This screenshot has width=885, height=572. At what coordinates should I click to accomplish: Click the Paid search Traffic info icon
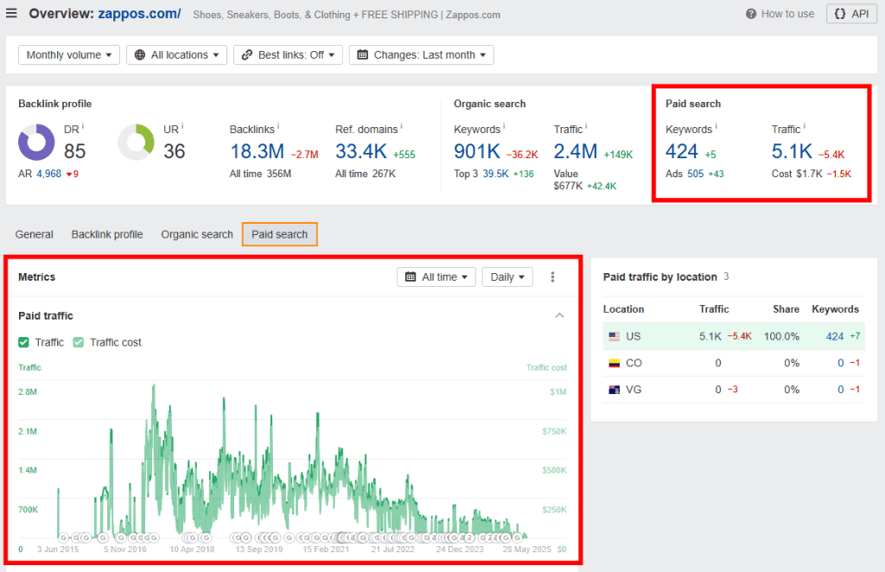pos(805,125)
